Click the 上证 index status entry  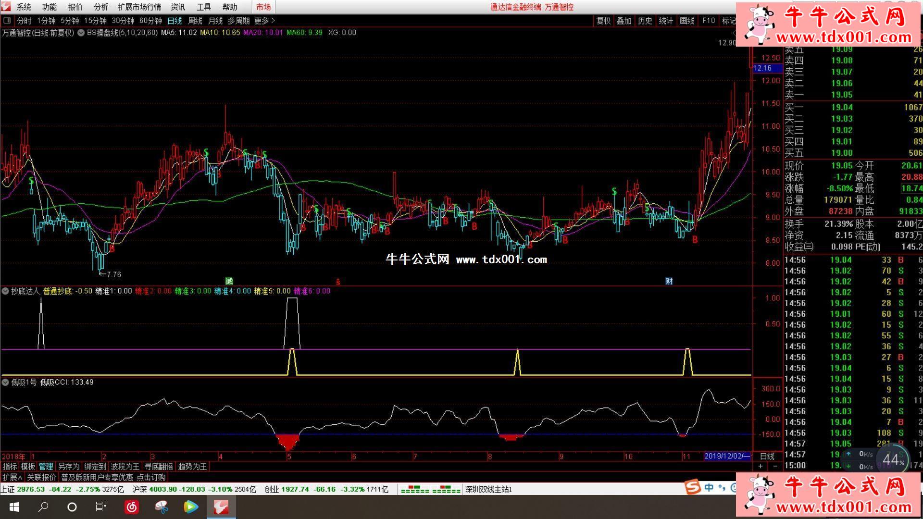[62, 489]
